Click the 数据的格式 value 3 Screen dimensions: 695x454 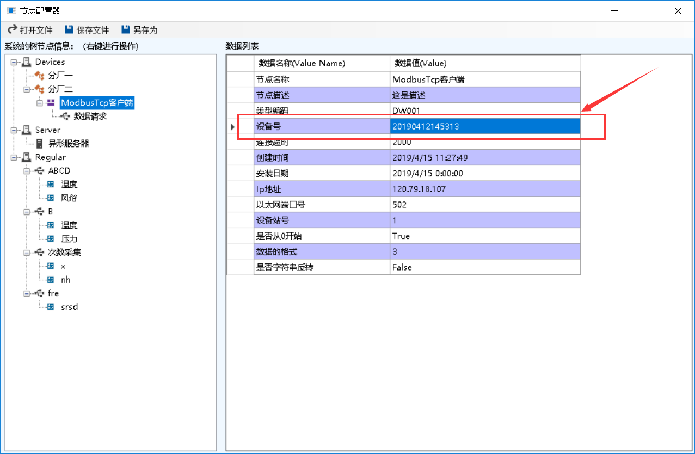[x=485, y=252]
